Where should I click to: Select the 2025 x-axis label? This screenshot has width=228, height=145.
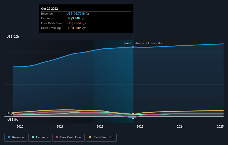[x=220, y=126]
